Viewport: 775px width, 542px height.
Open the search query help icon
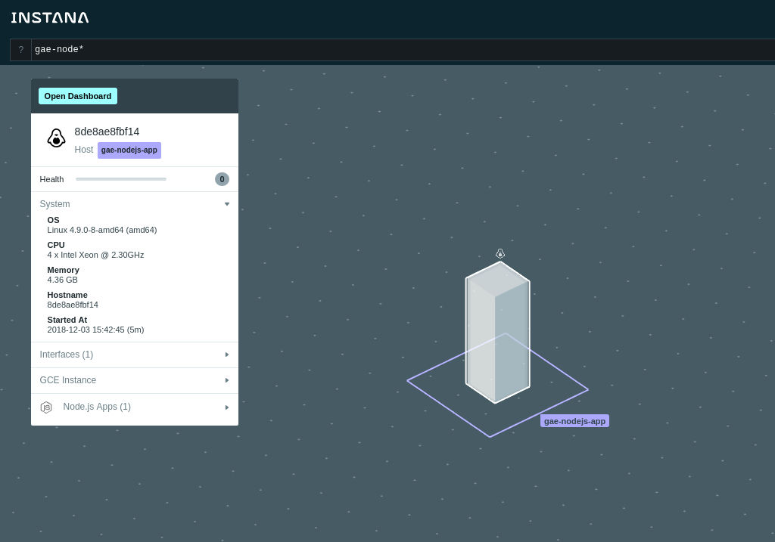pyautogui.click(x=20, y=49)
